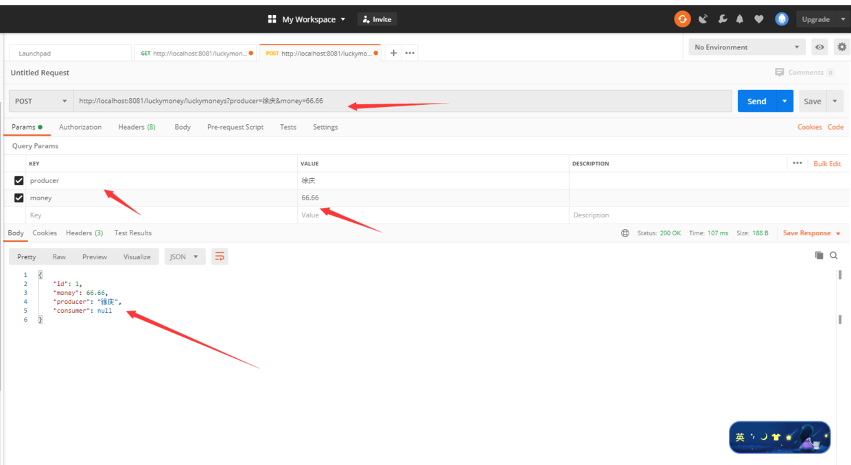The image size is (851, 465).
Task: Open the JSON format dropdown
Action: click(x=185, y=257)
